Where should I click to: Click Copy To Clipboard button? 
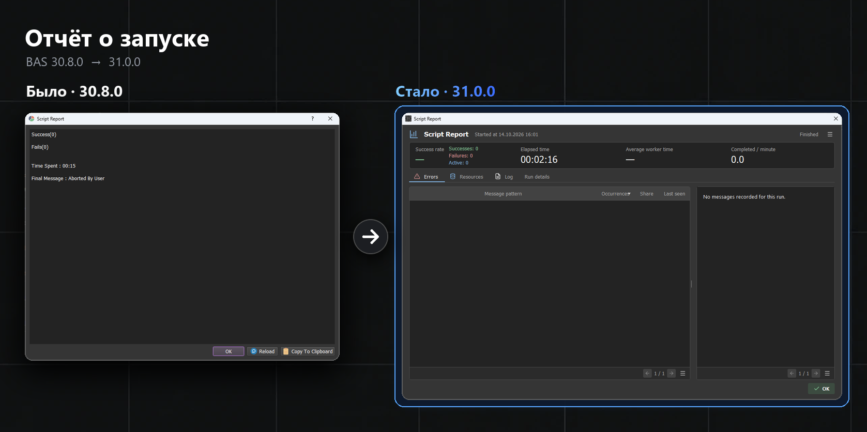point(308,351)
